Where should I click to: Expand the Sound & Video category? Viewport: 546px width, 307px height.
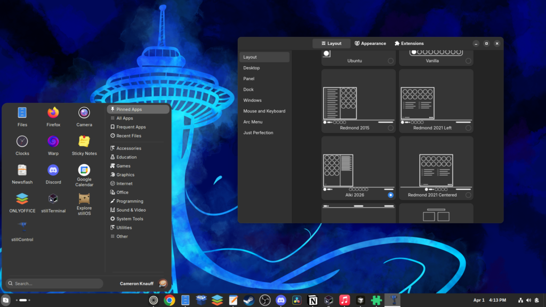click(131, 210)
